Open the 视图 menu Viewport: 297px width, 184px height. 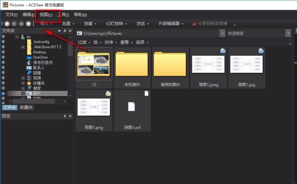[46, 15]
